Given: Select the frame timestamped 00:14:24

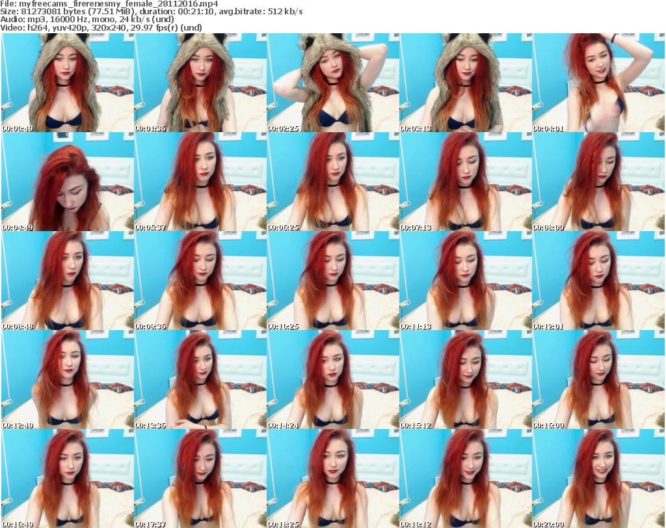Looking at the screenshot, I should click(x=333, y=380).
